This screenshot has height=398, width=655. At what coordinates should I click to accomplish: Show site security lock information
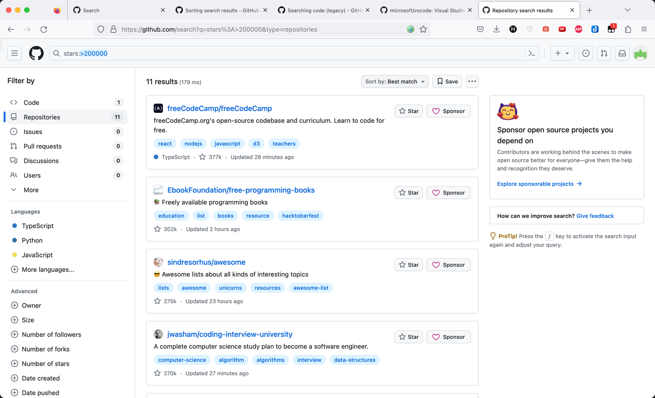click(x=114, y=29)
